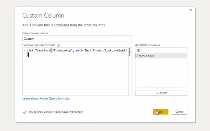Click 'List.Transform' in the formula
The height and width of the screenshot is (131, 210).
coord(39,50)
